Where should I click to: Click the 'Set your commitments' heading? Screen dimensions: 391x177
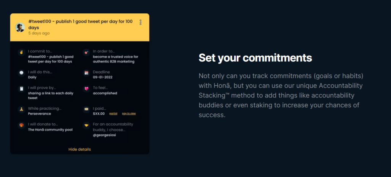(255, 58)
